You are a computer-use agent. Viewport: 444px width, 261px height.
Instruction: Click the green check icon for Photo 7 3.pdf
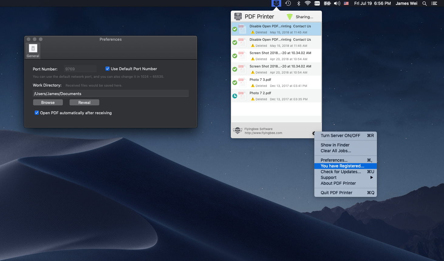235,83
